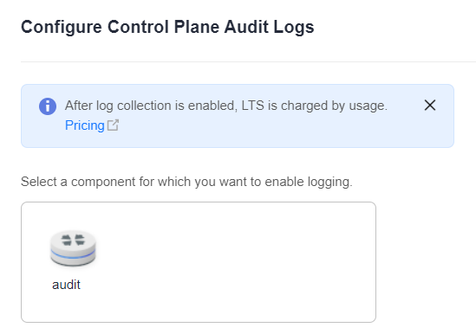The image size is (476, 334).
Task: Dismiss the LTS charge notice banner
Action: (430, 106)
